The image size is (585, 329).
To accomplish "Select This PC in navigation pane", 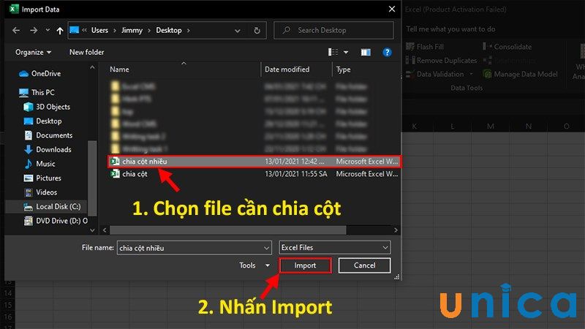I will (x=43, y=92).
